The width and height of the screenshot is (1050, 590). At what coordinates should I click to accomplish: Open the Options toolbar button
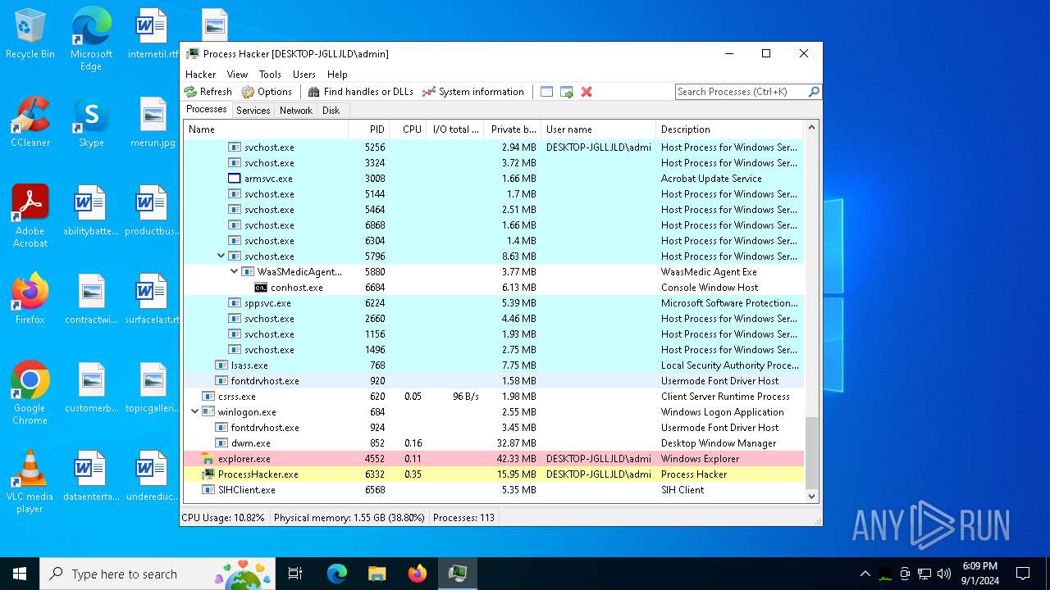coord(267,92)
